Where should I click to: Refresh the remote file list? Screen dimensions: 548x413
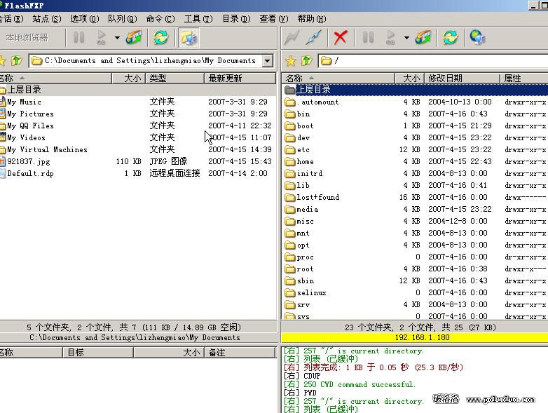pos(450,37)
